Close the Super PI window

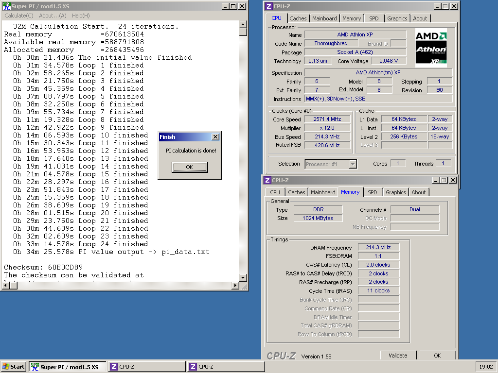[242, 6]
